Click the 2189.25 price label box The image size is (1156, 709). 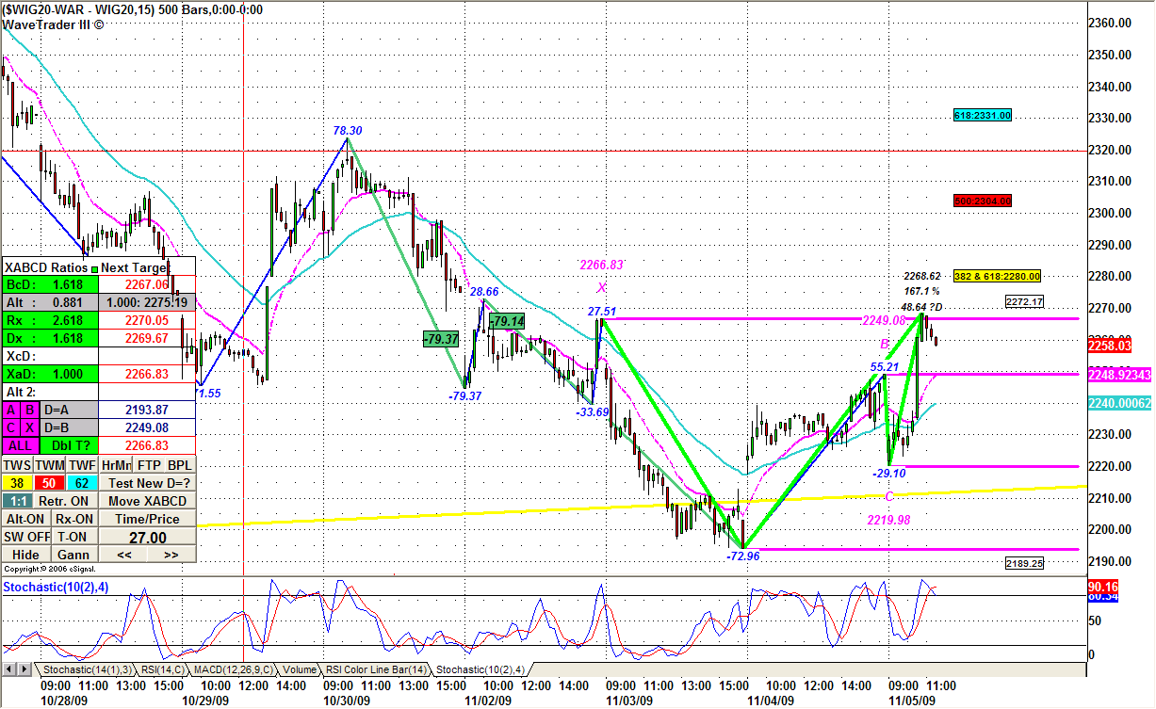[1024, 563]
